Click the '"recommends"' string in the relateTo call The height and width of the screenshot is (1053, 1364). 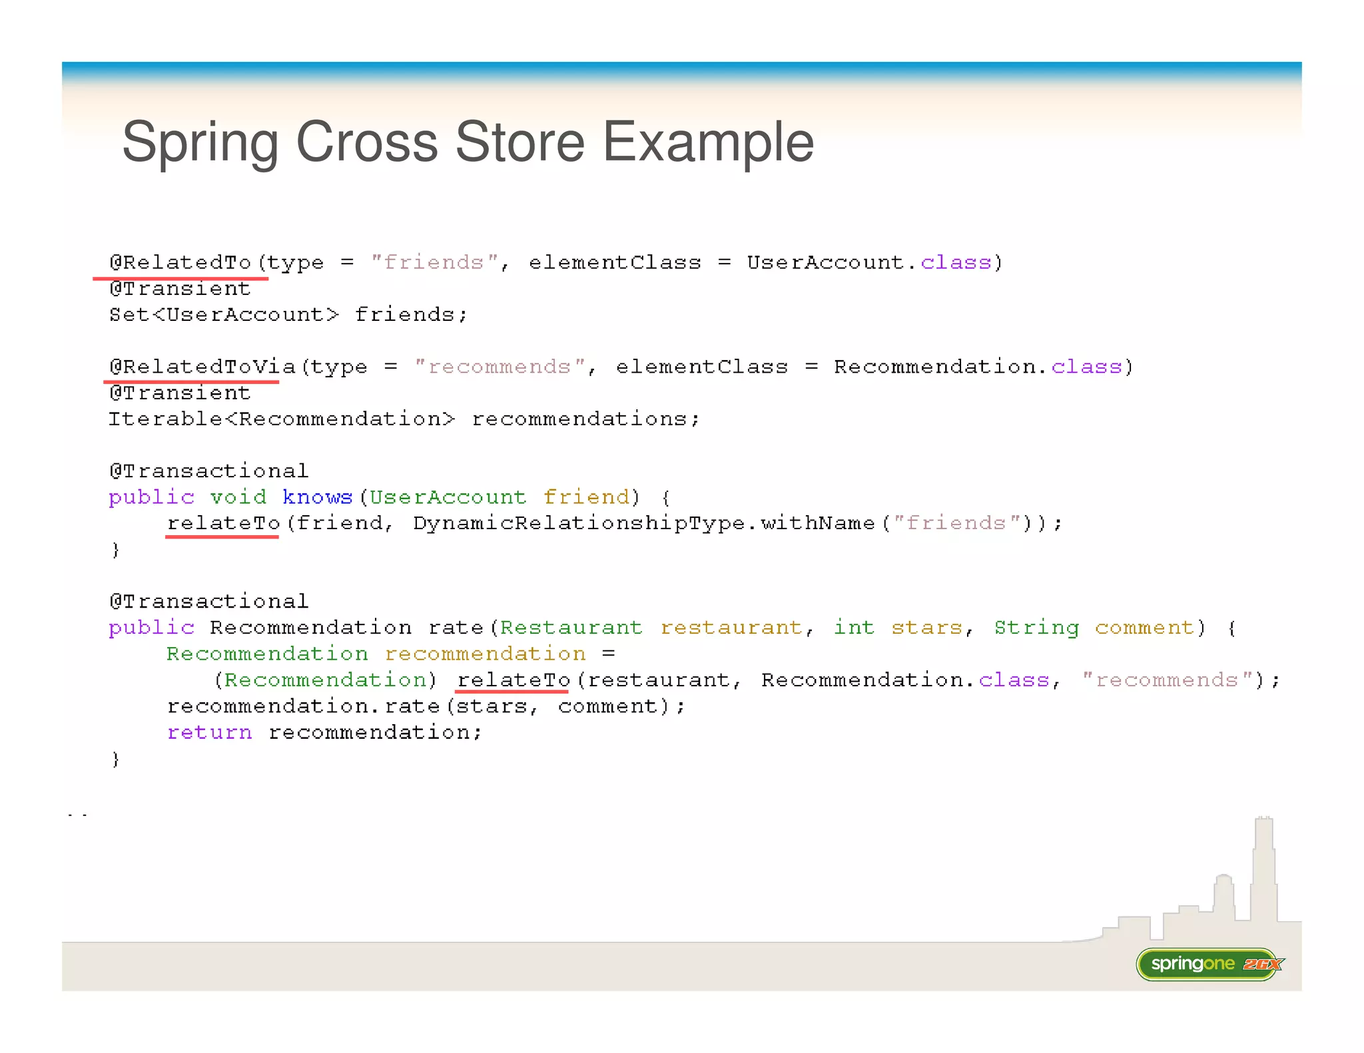pos(1168,680)
